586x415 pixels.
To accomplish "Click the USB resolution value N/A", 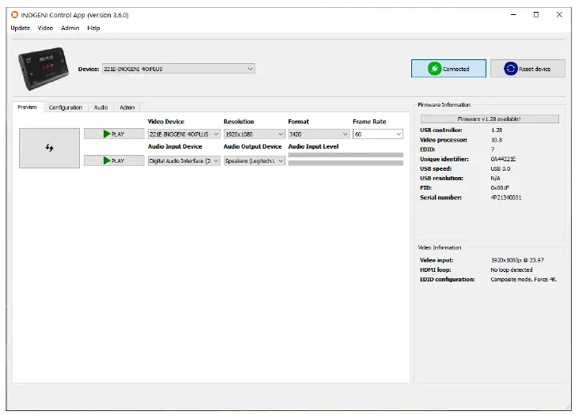I will (495, 179).
